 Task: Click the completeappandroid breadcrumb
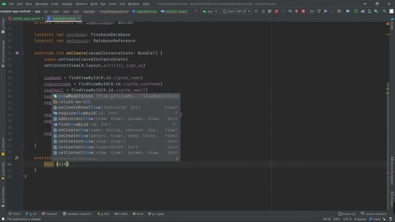tap(114, 11)
